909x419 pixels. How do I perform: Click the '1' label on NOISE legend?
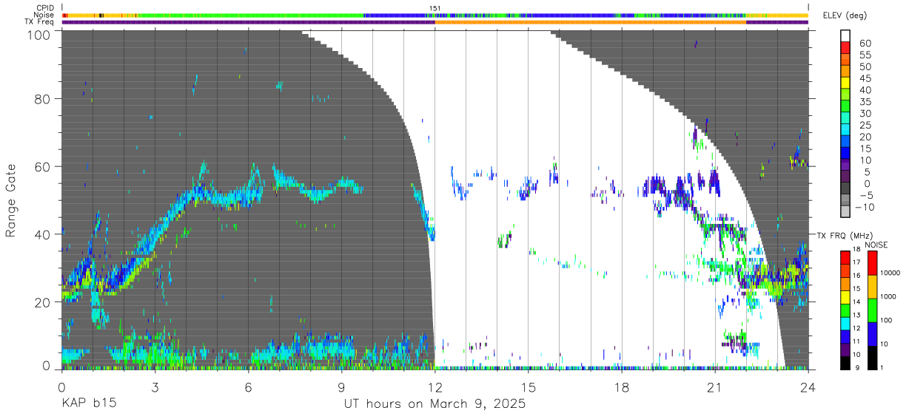tap(882, 369)
